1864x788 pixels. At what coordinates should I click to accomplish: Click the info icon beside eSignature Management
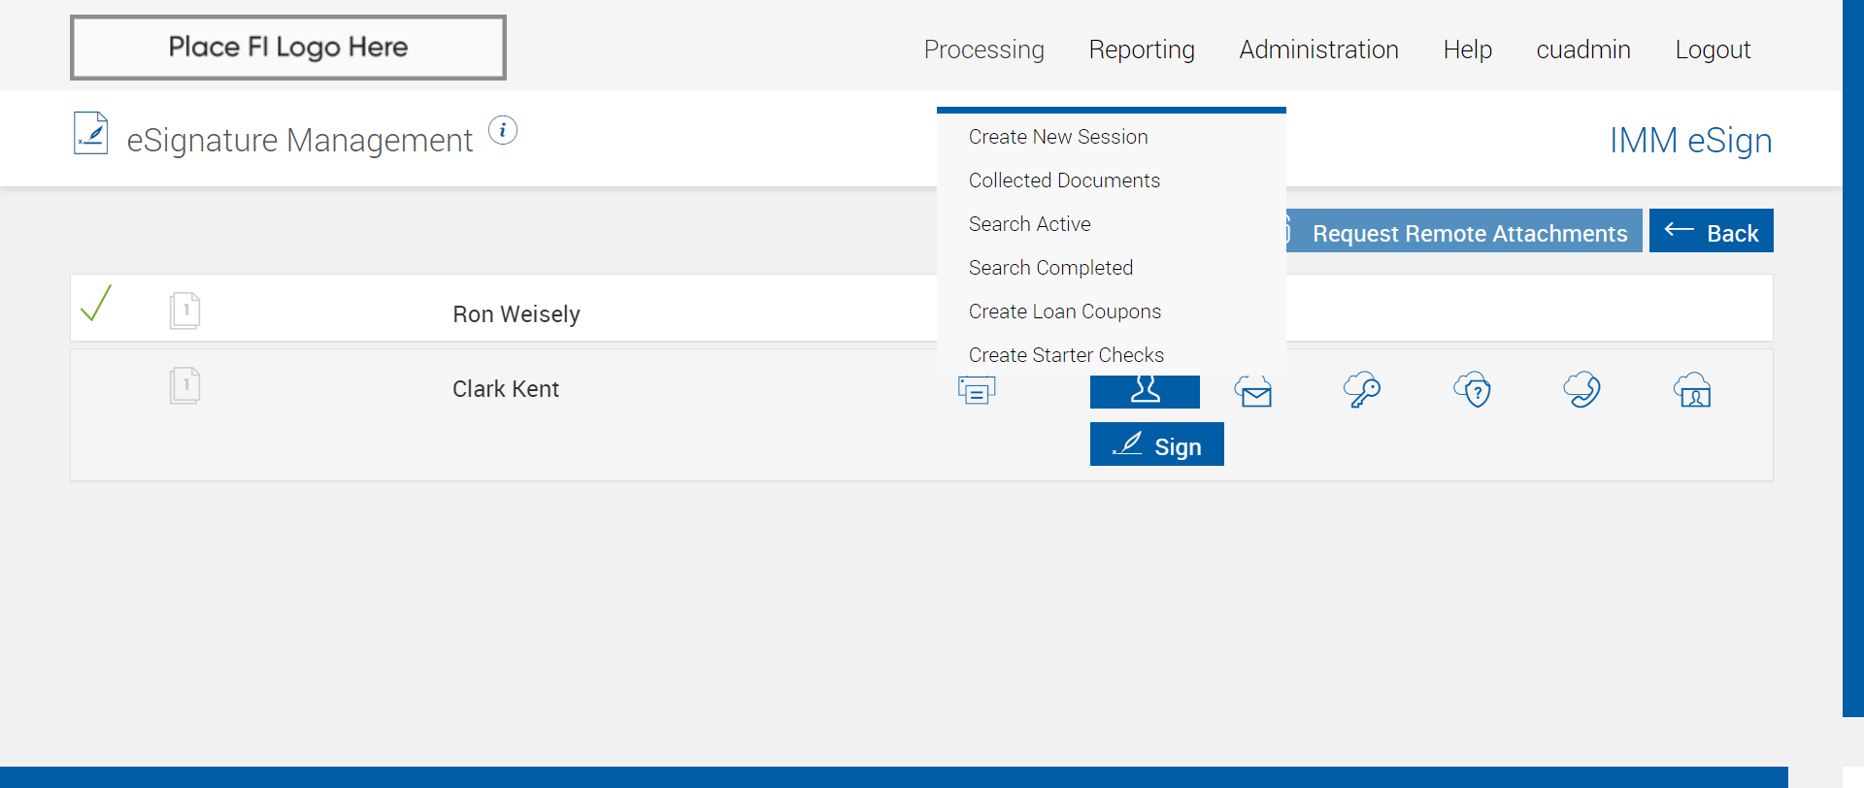(503, 130)
